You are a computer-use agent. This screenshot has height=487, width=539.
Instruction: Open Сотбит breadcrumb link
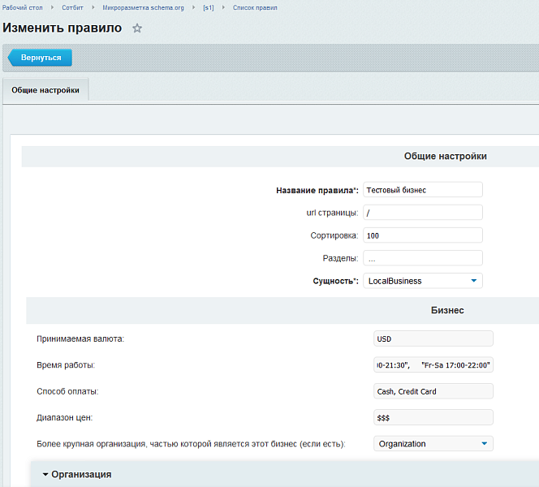pos(72,7)
